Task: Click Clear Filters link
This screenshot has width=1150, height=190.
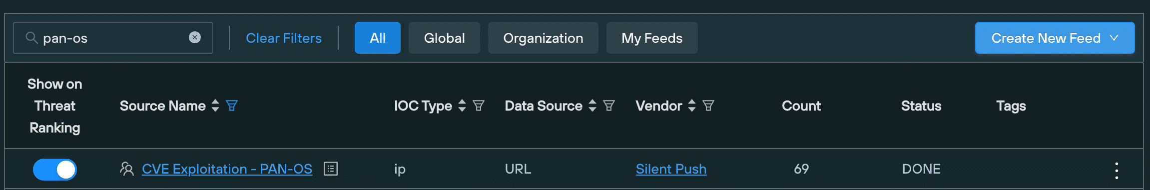Action: [x=284, y=38]
